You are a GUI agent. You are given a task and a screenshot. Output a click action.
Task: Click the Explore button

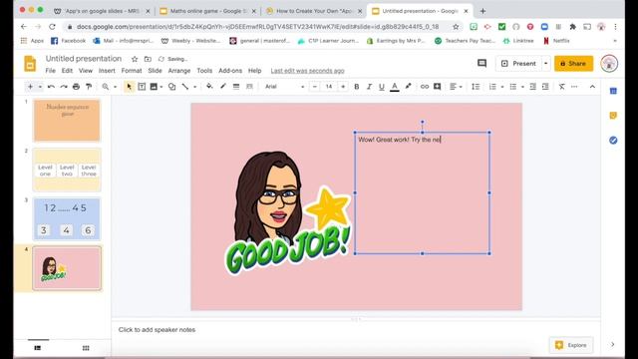click(x=571, y=345)
